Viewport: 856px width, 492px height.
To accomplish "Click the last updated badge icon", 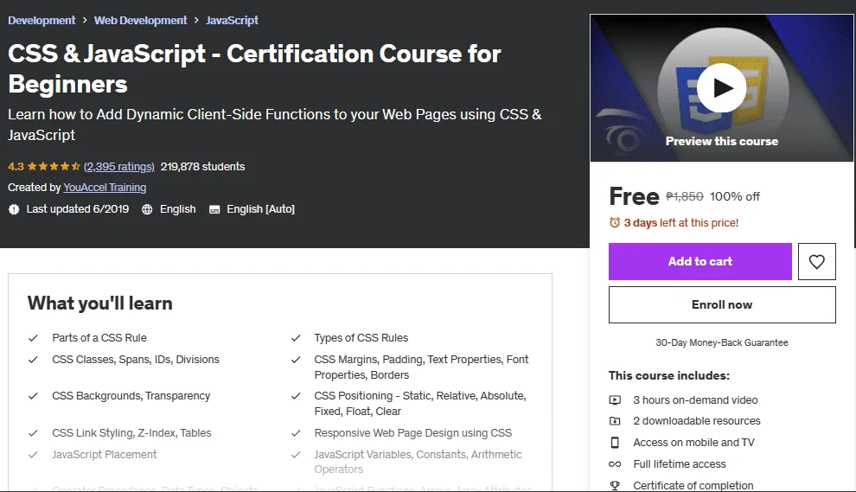I will 14,209.
